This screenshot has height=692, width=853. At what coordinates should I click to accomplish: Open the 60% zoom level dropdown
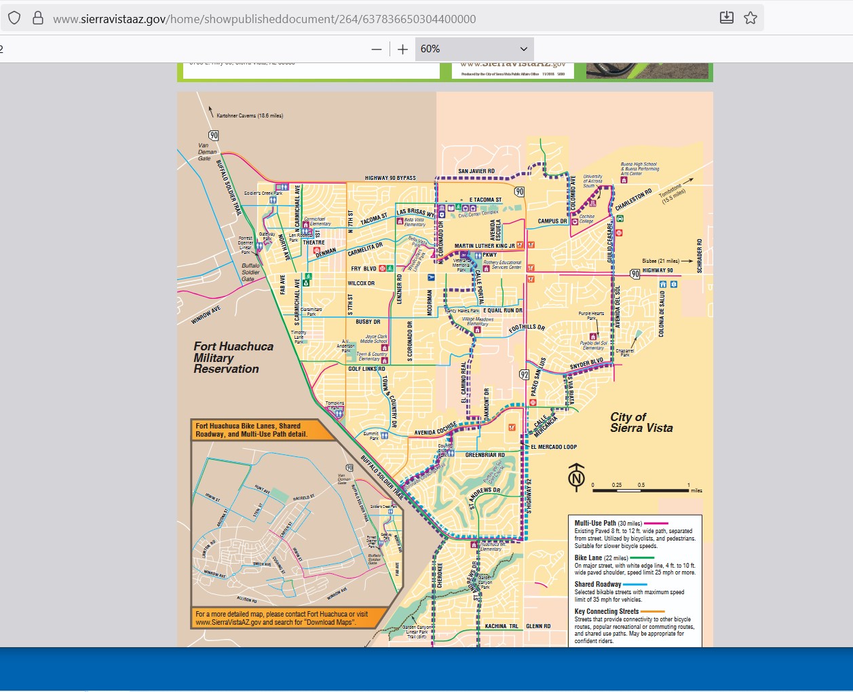[474, 49]
